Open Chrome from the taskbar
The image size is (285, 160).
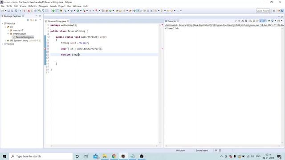pos(114,156)
